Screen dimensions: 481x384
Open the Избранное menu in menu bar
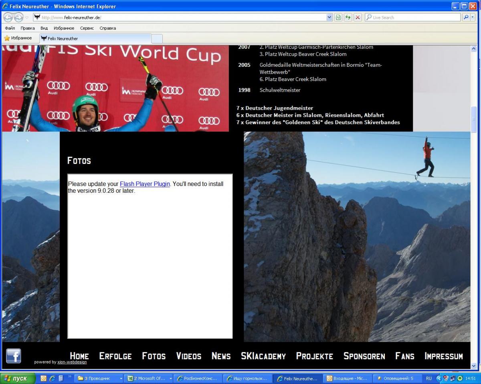[x=64, y=28]
